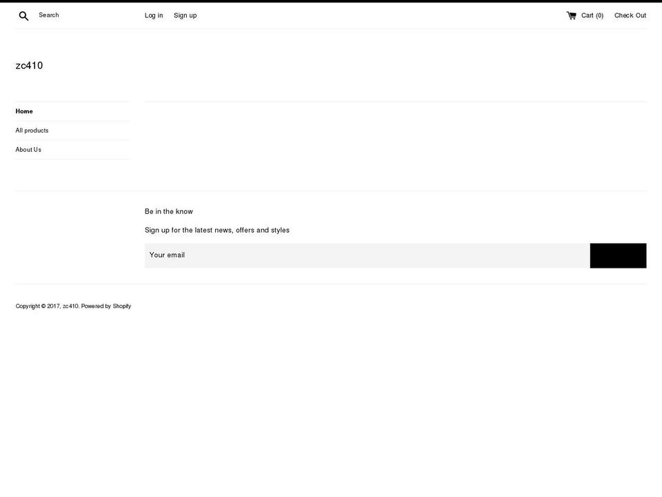Click the Your email input field
This screenshot has width=662, height=497.
[368, 255]
